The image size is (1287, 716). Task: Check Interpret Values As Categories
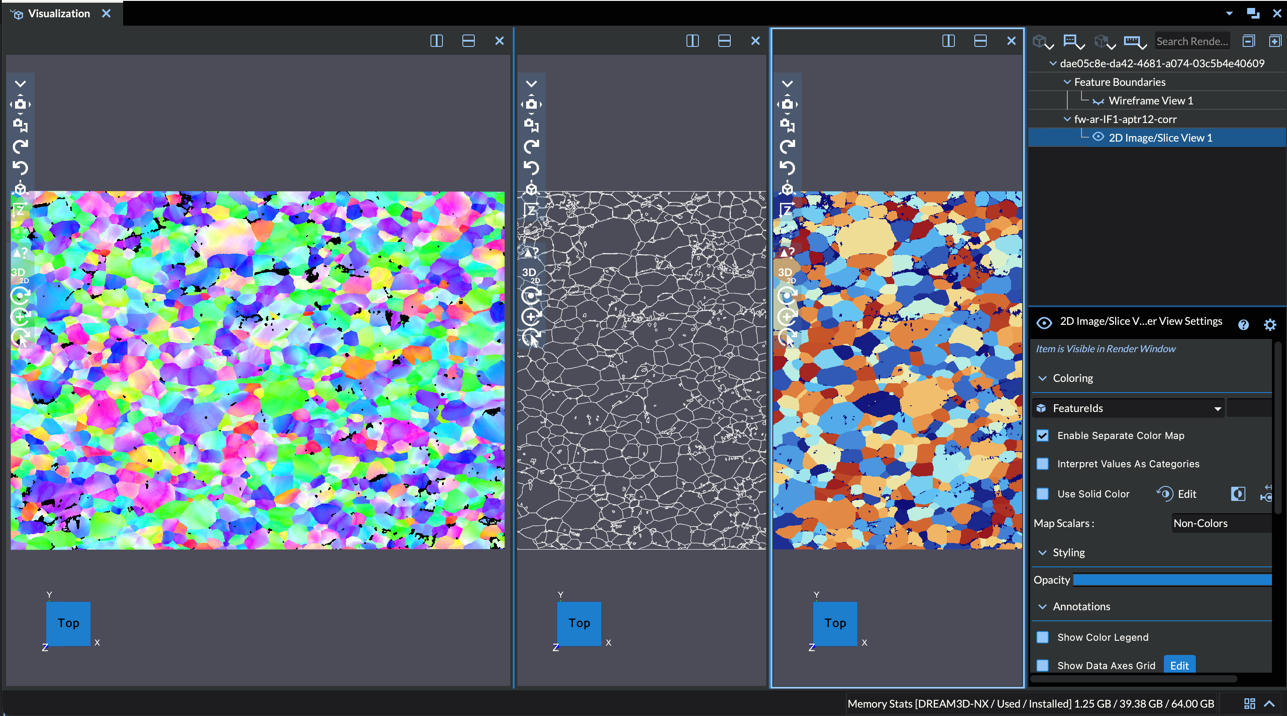pyautogui.click(x=1043, y=464)
